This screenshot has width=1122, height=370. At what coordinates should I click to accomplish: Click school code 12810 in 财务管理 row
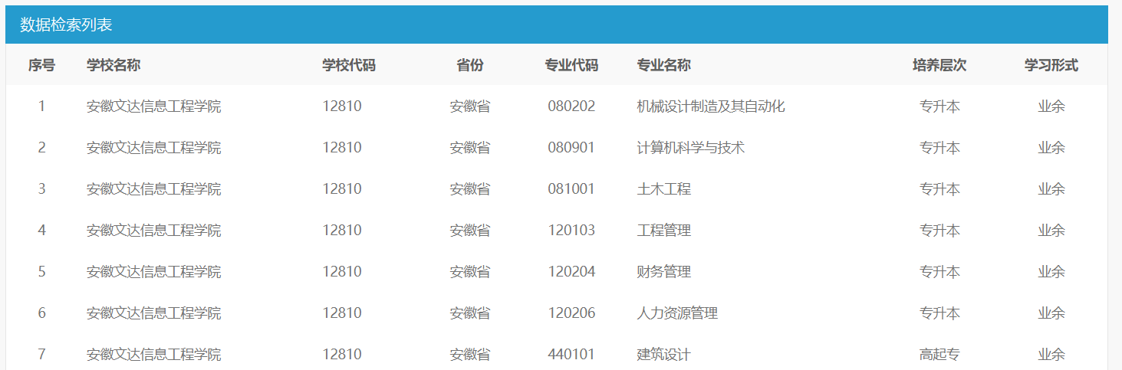(x=342, y=272)
